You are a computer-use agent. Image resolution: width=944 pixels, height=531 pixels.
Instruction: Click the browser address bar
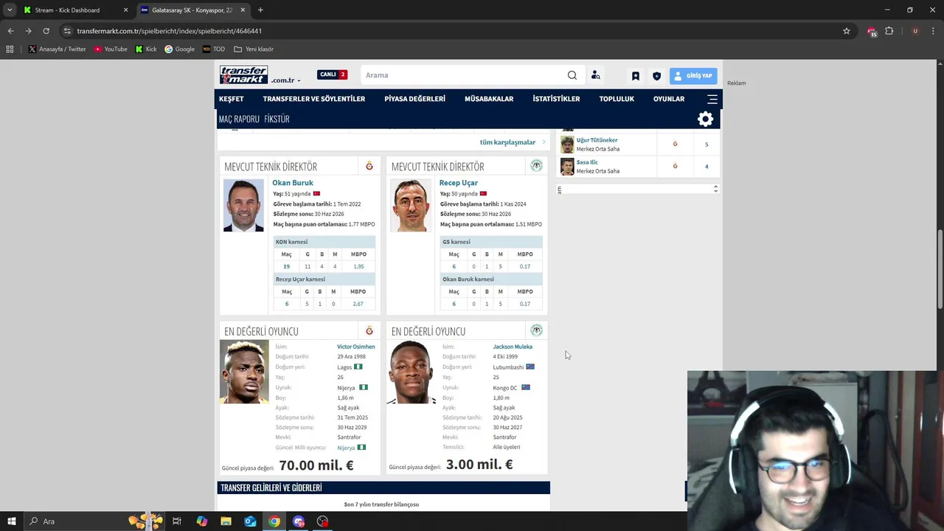coord(442,31)
